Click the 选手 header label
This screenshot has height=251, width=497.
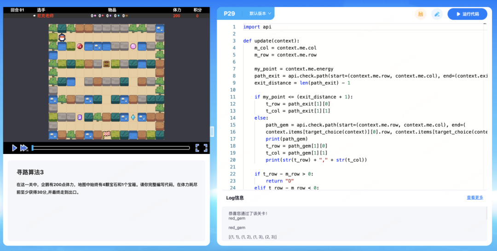pyautogui.click(x=41, y=10)
